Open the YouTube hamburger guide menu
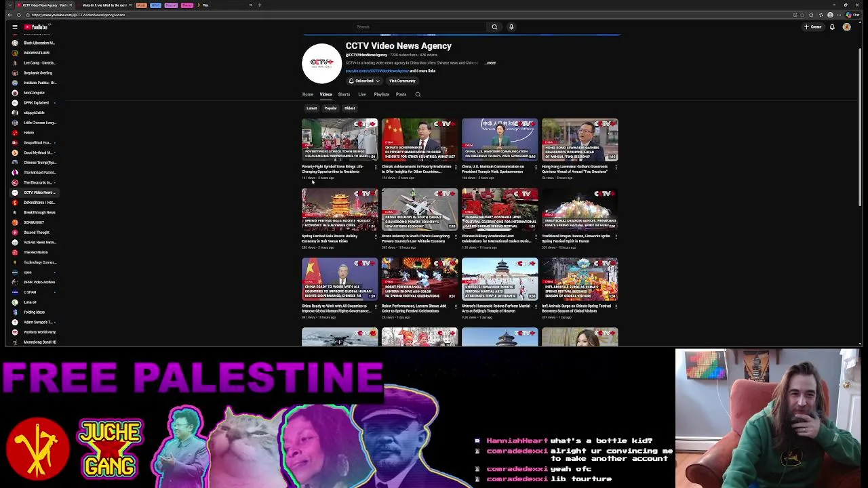Image resolution: width=868 pixels, height=488 pixels. click(14, 27)
